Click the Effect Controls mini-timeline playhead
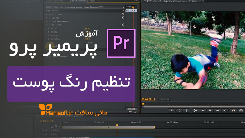 [x=133, y=7]
